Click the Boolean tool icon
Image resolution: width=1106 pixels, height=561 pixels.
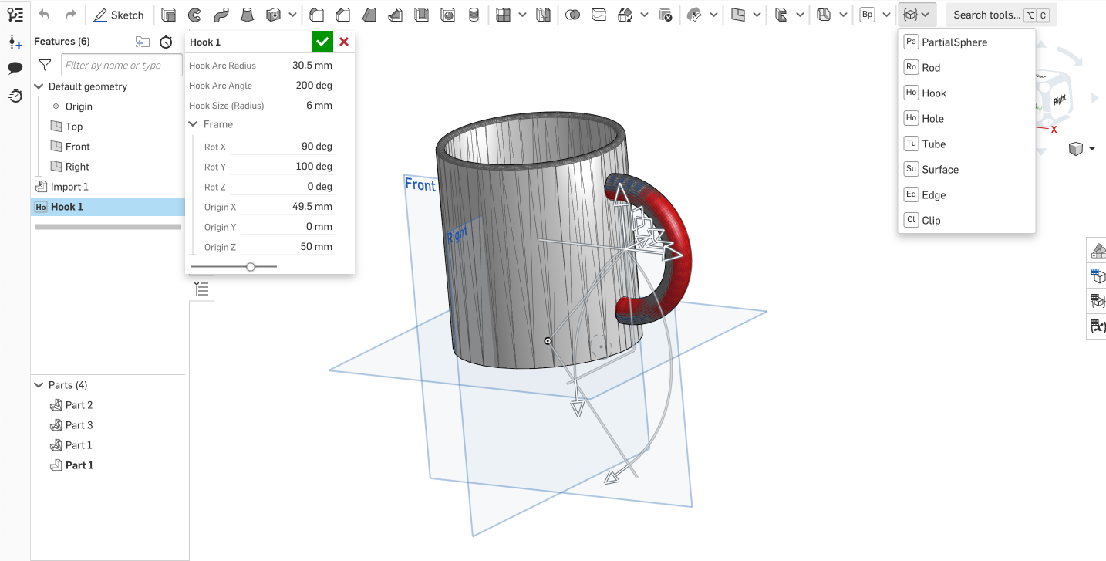572,15
